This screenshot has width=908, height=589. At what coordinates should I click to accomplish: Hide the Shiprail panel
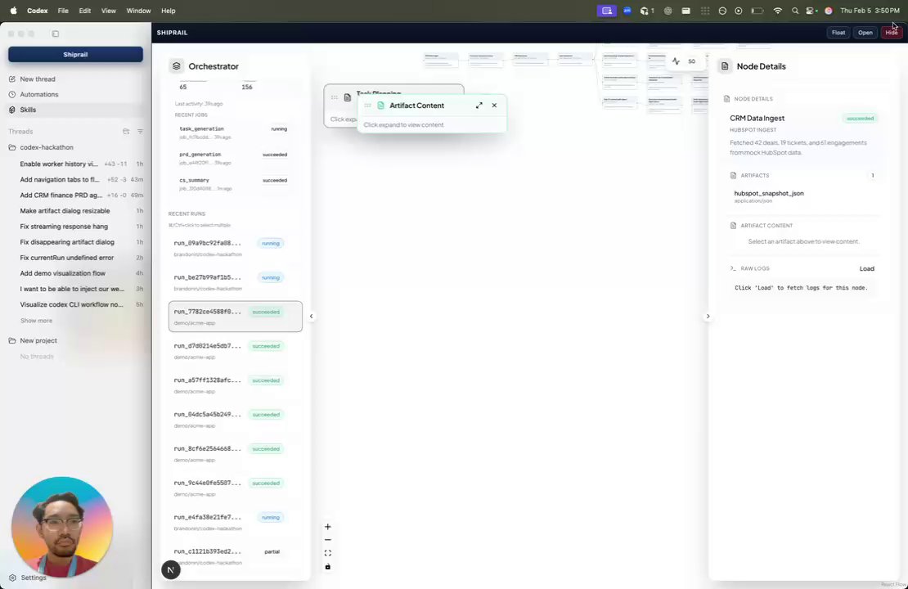(x=891, y=33)
